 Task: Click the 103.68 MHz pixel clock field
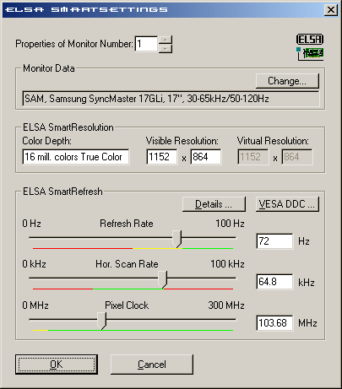click(274, 323)
